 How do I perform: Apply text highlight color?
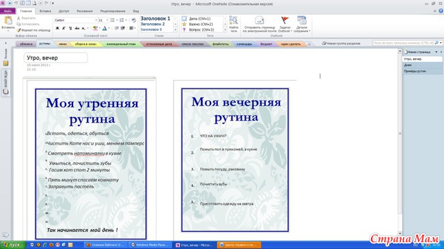[x=95, y=28]
